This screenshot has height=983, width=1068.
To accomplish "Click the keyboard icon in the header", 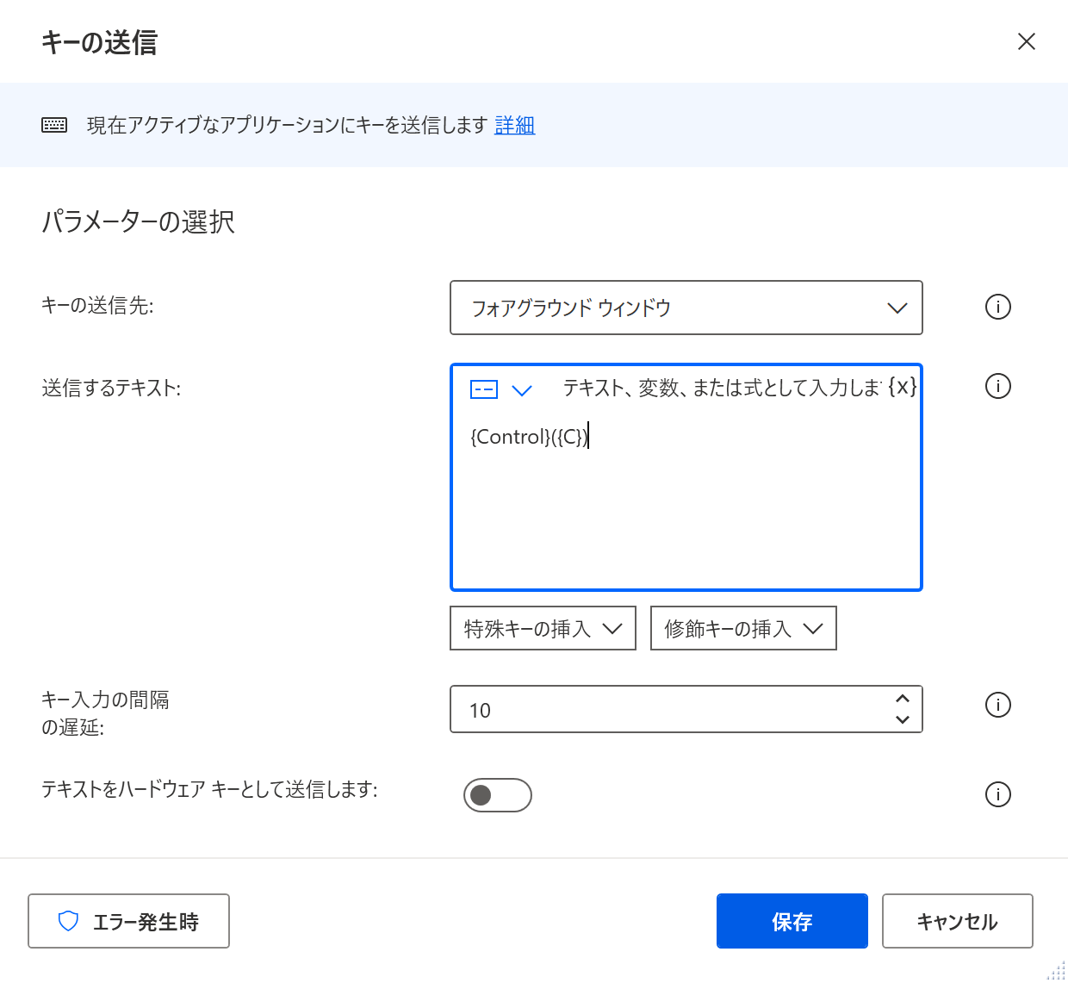I will [53, 124].
